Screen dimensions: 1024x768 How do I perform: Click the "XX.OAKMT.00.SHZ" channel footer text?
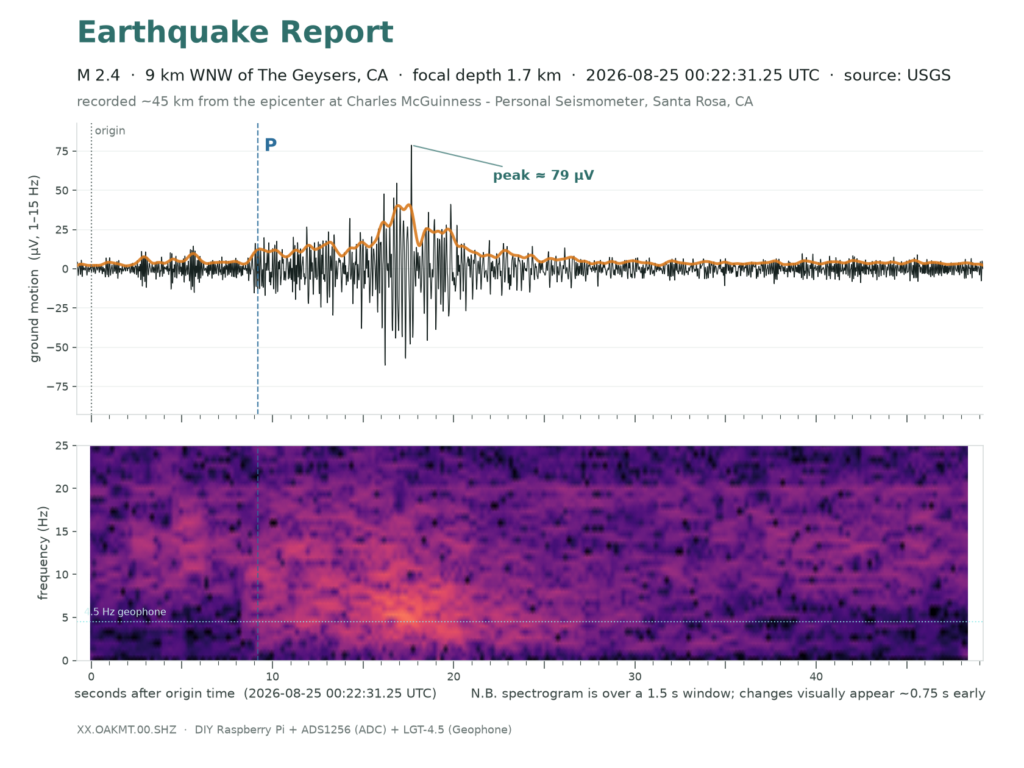[x=127, y=730]
